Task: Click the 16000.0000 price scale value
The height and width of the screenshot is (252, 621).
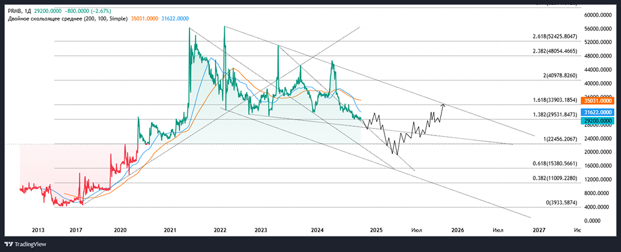Action: 598,166
